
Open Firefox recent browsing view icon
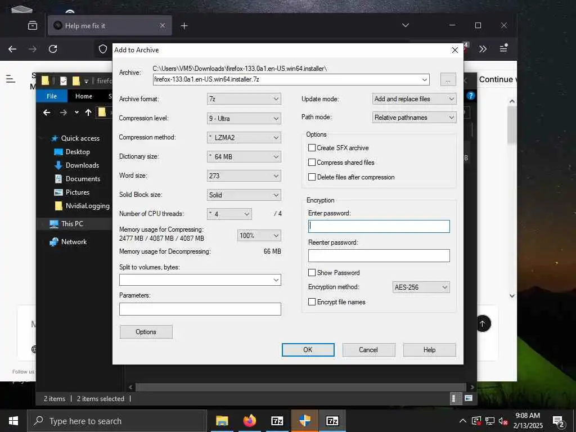tap(33, 26)
